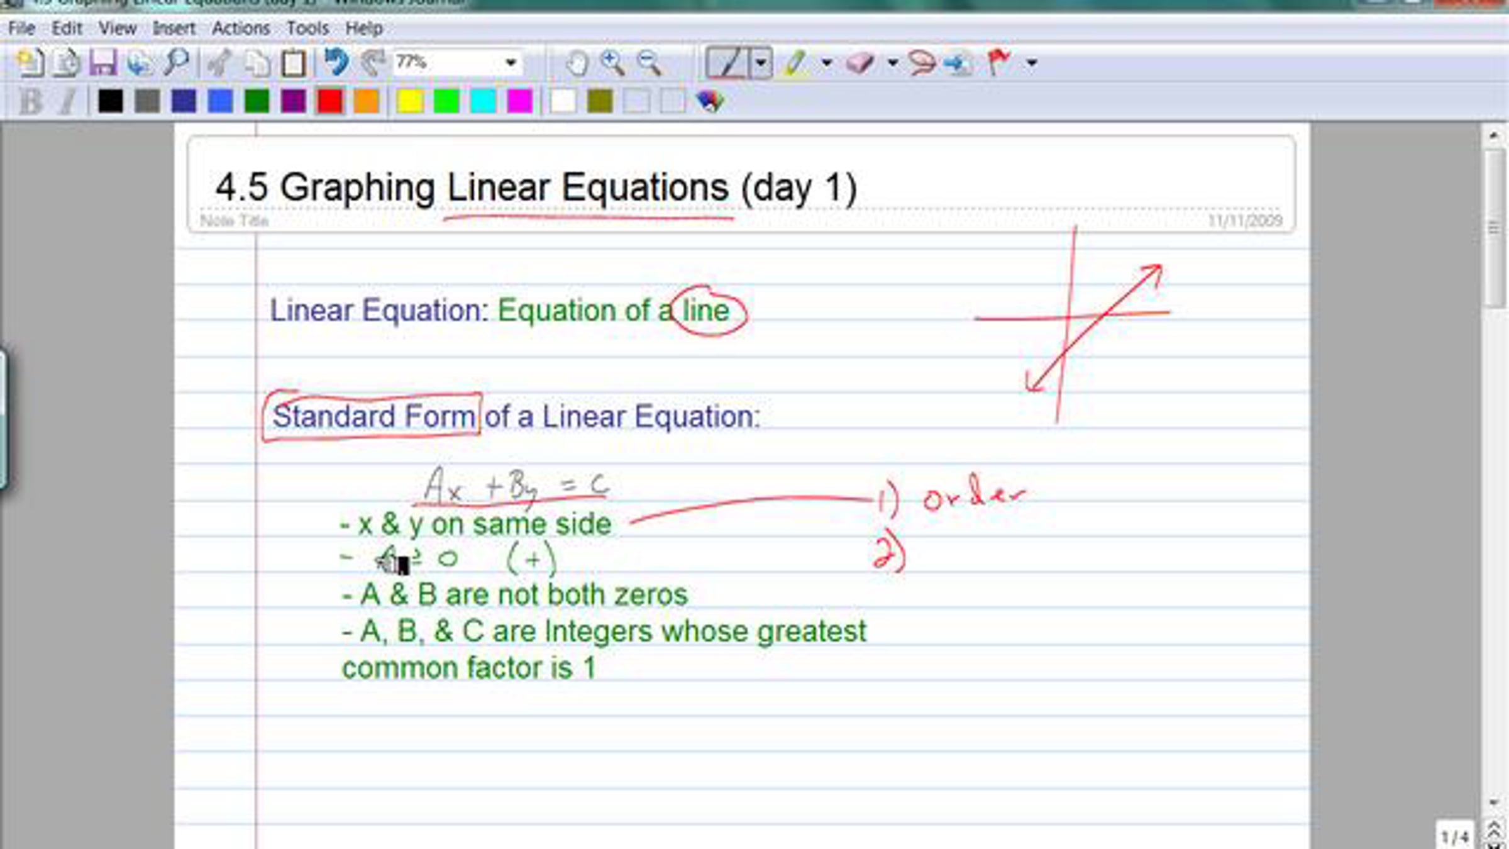This screenshot has width=1509, height=849.
Task: Select the Eraser tool
Action: 860,63
